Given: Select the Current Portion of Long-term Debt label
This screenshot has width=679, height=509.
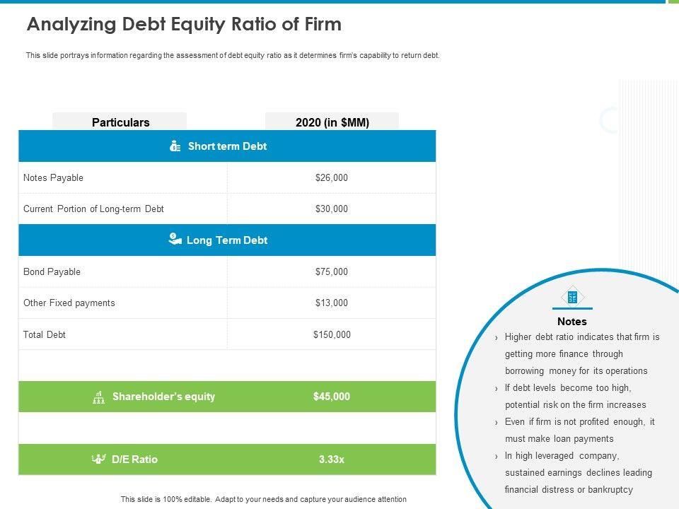Looking at the screenshot, I should pos(93,209).
